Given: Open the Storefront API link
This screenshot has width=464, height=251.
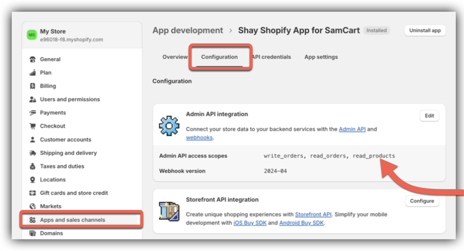Looking at the screenshot, I should click(313, 214).
